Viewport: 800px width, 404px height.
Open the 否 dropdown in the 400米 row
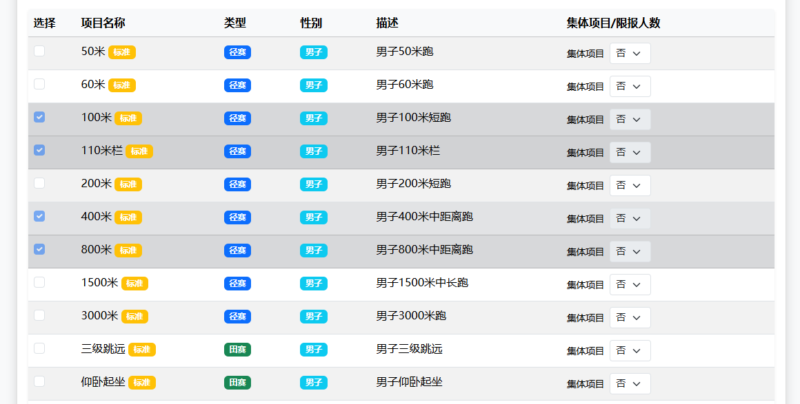[630, 218]
